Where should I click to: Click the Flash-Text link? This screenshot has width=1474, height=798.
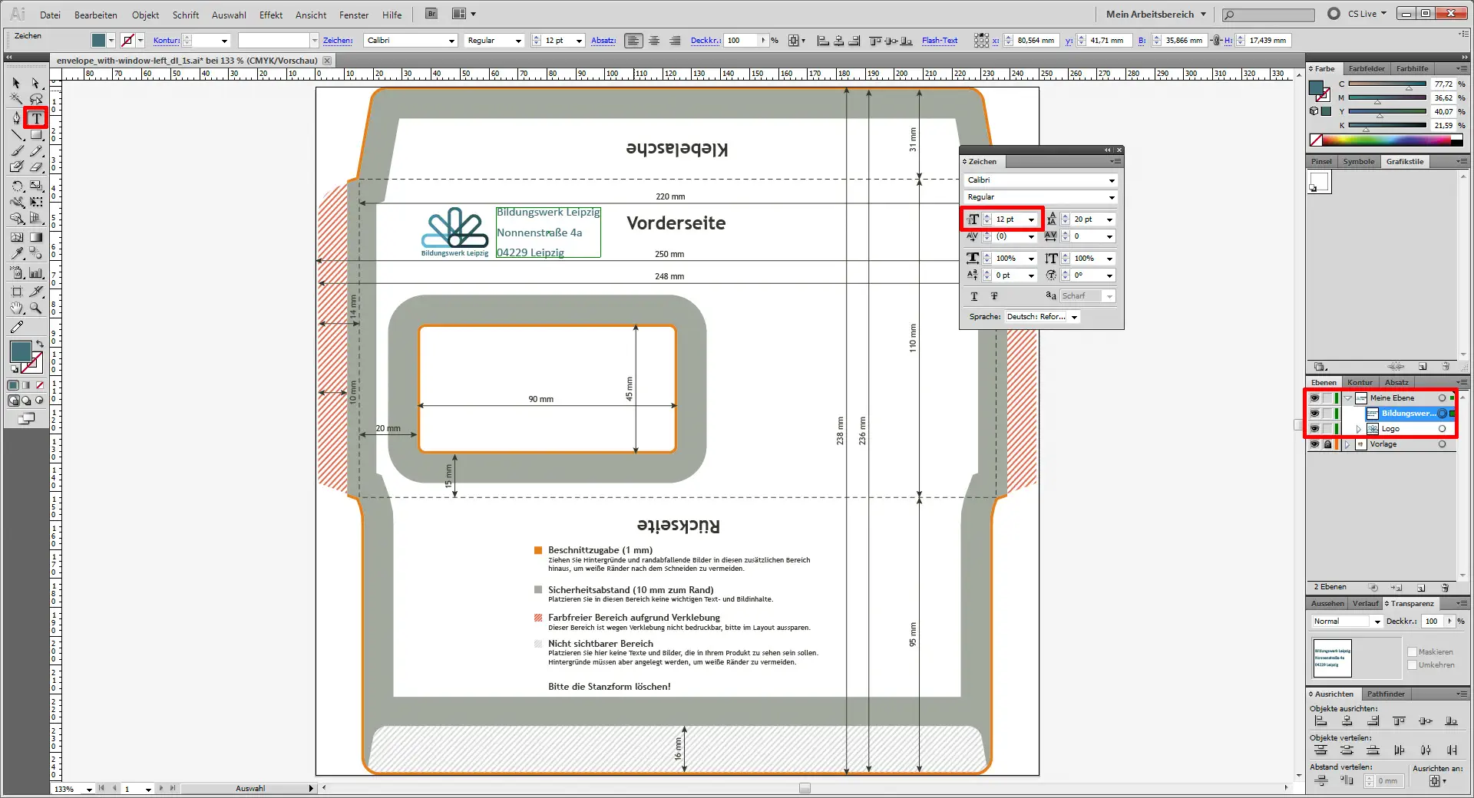[939, 41]
